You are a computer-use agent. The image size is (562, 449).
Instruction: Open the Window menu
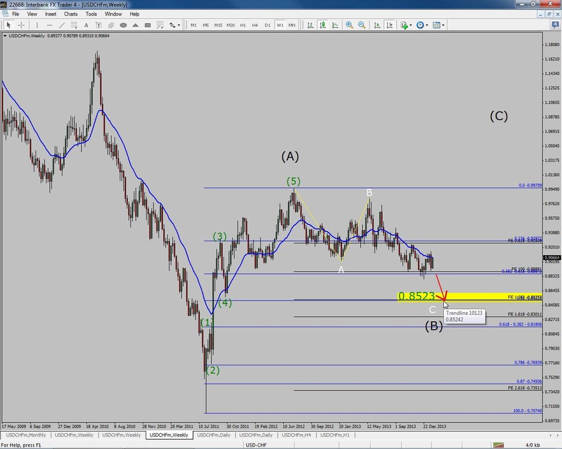(x=113, y=14)
